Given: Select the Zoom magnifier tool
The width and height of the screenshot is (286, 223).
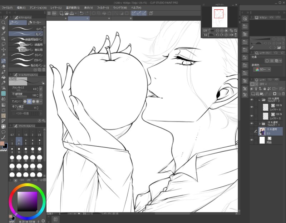Looking at the screenshot, I should (x=3, y=22).
